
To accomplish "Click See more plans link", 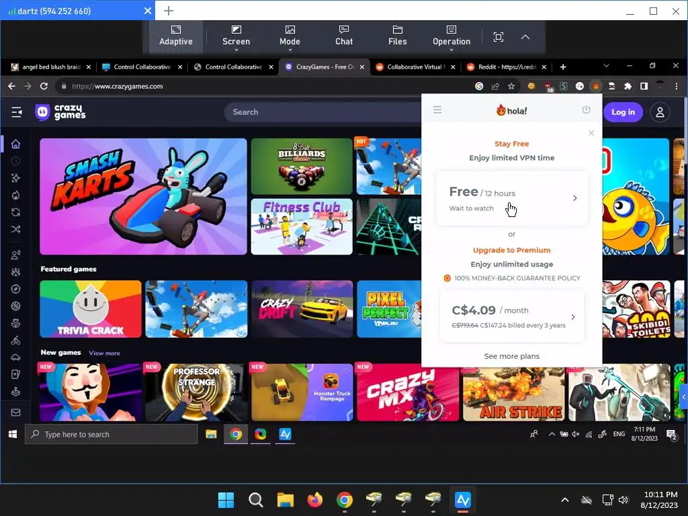I will pyautogui.click(x=511, y=356).
